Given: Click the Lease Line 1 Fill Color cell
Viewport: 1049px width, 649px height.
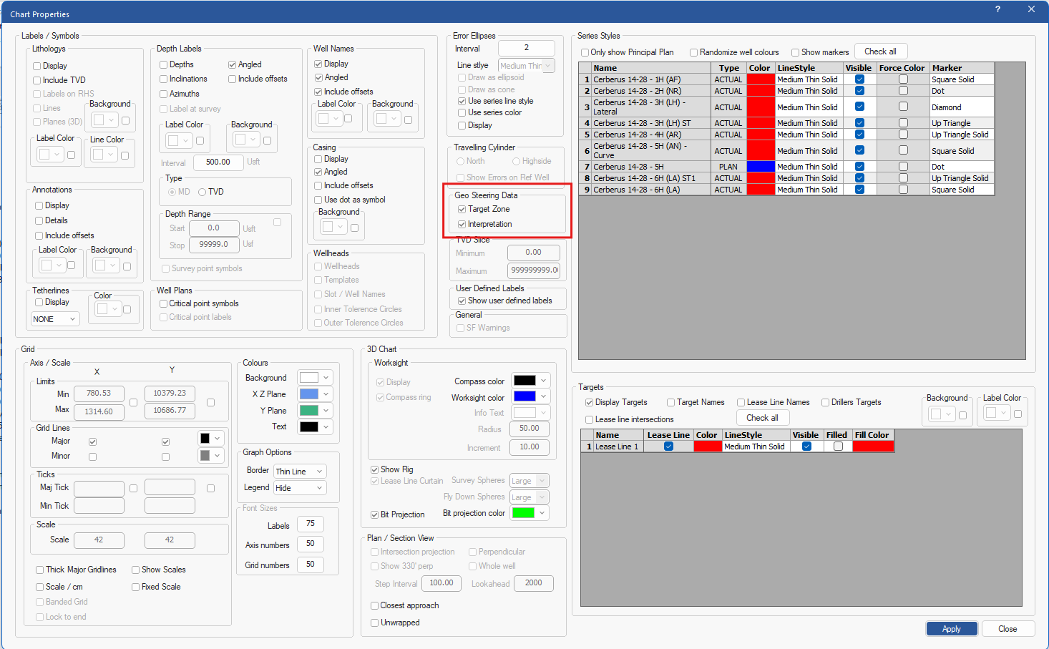Looking at the screenshot, I should 873,447.
